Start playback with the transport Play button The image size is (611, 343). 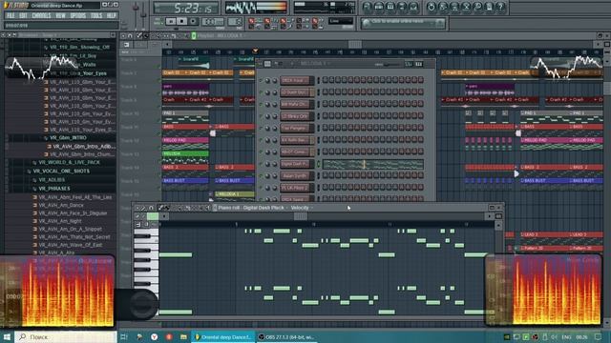tap(170, 21)
